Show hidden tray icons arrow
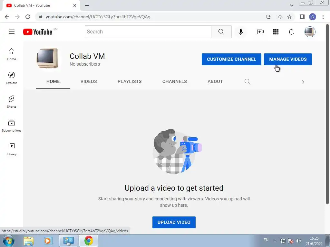 point(275,241)
